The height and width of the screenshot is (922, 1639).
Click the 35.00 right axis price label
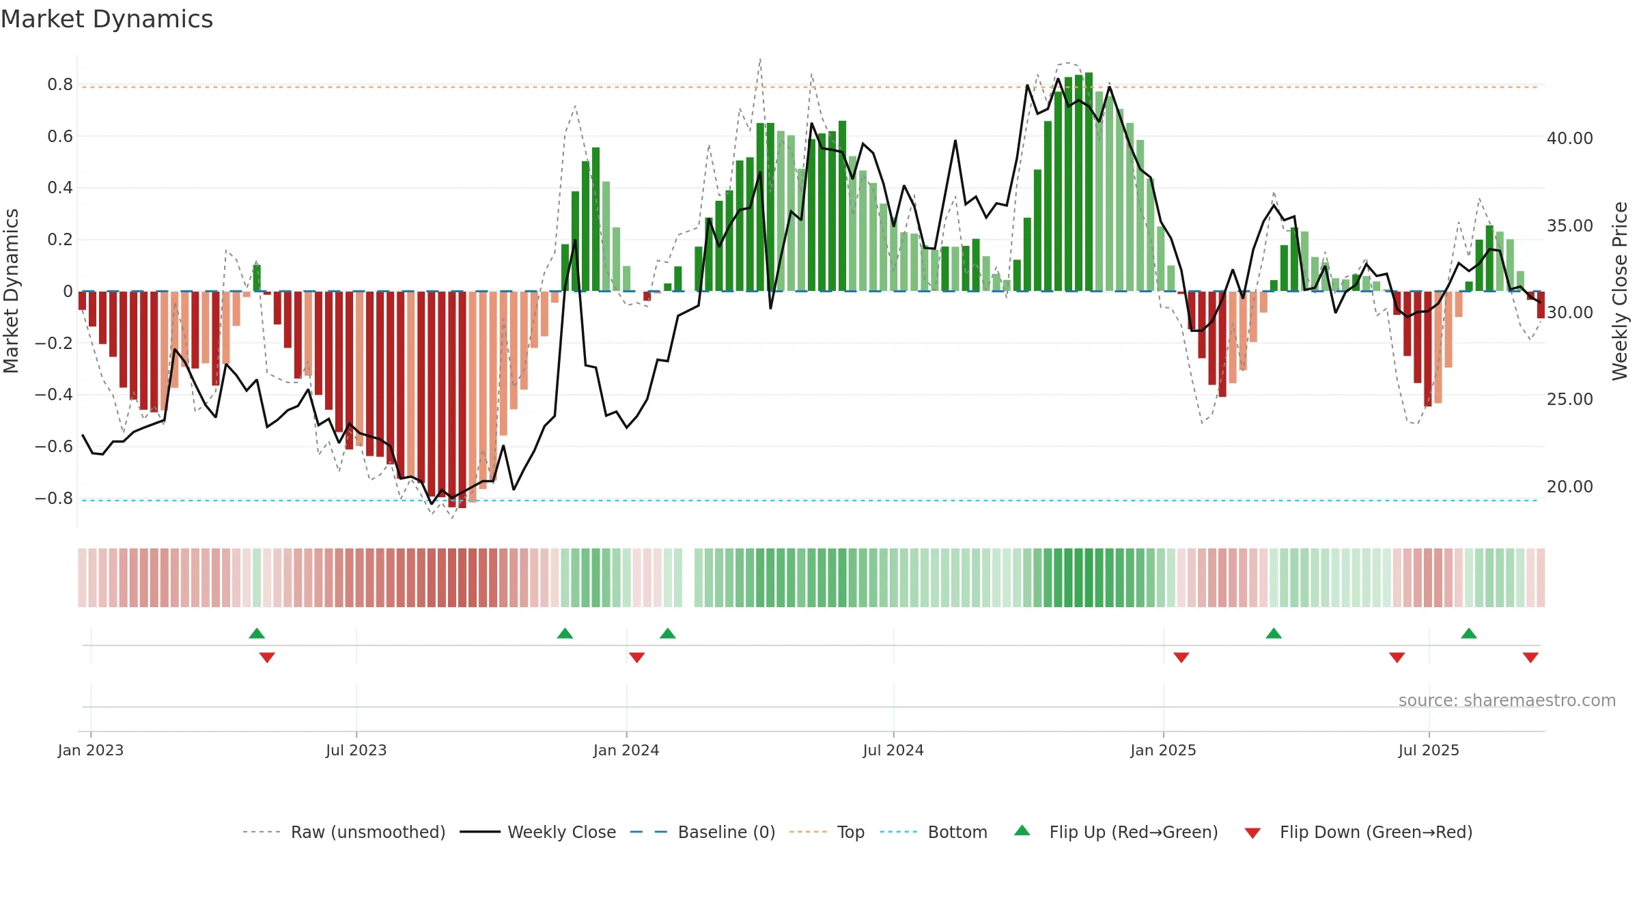click(x=1570, y=225)
